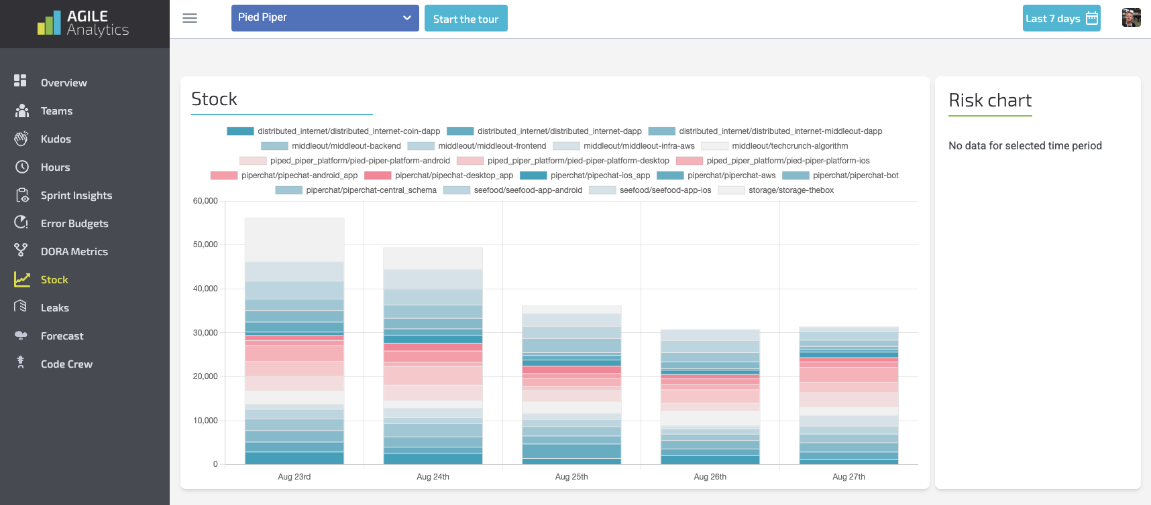Viewport: 1151px width, 505px height.
Task: Hide the middleout/middleout-backend legend series
Action: [x=331, y=146]
